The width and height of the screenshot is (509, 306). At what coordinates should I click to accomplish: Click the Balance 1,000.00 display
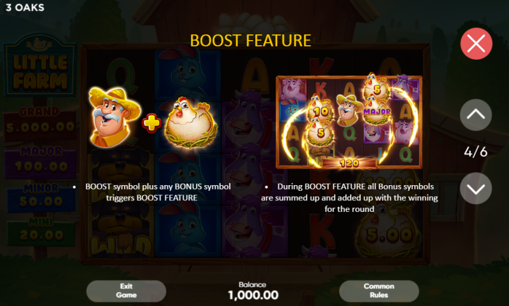pos(253,291)
